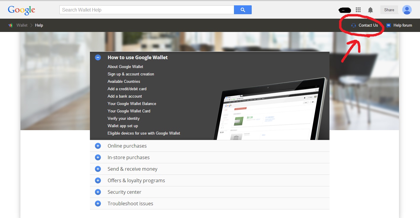Open the account profile avatar

pos(407,10)
